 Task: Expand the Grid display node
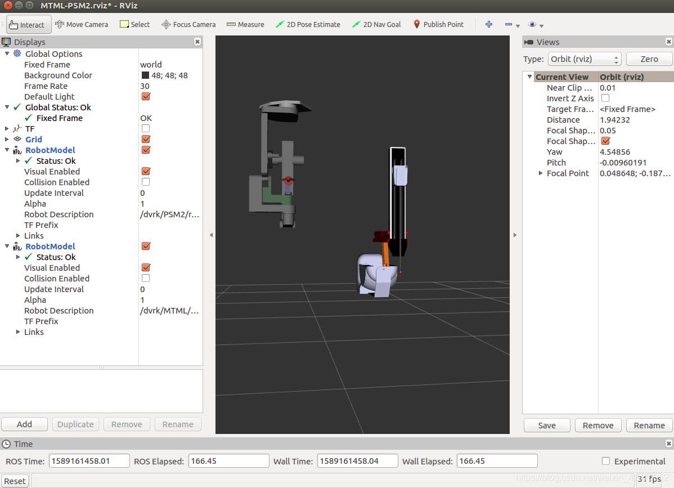coord(7,139)
